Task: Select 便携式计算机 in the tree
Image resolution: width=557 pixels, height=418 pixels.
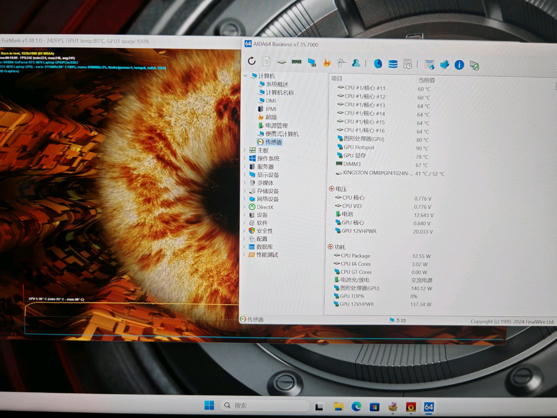Action: pos(282,134)
